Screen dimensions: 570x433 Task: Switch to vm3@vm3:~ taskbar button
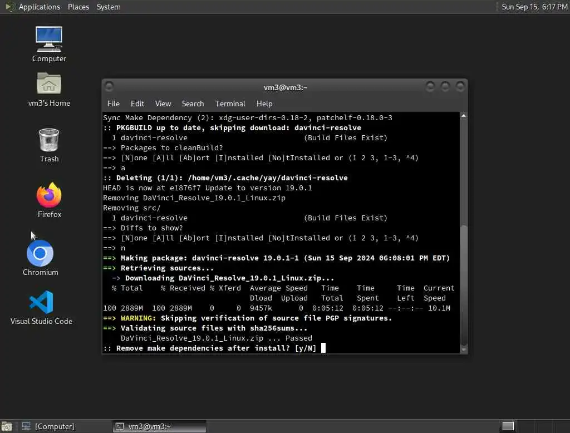pyautogui.click(x=160, y=426)
